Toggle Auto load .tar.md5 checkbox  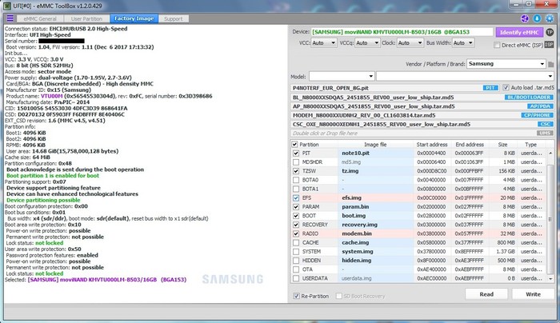tap(506, 87)
